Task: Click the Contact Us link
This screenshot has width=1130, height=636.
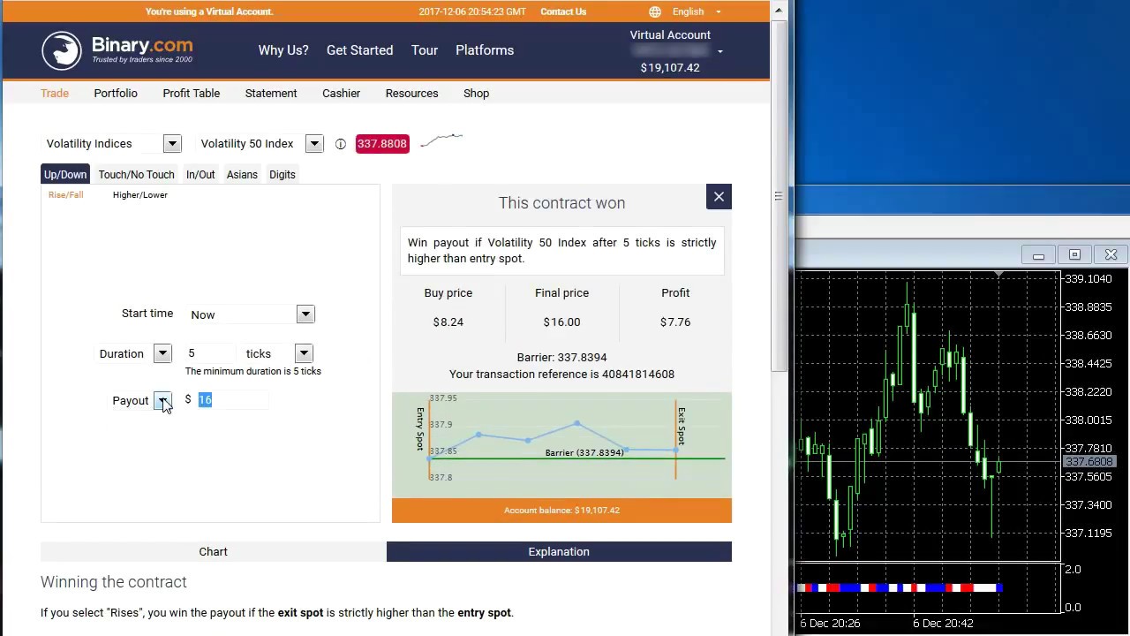Action: tap(563, 11)
